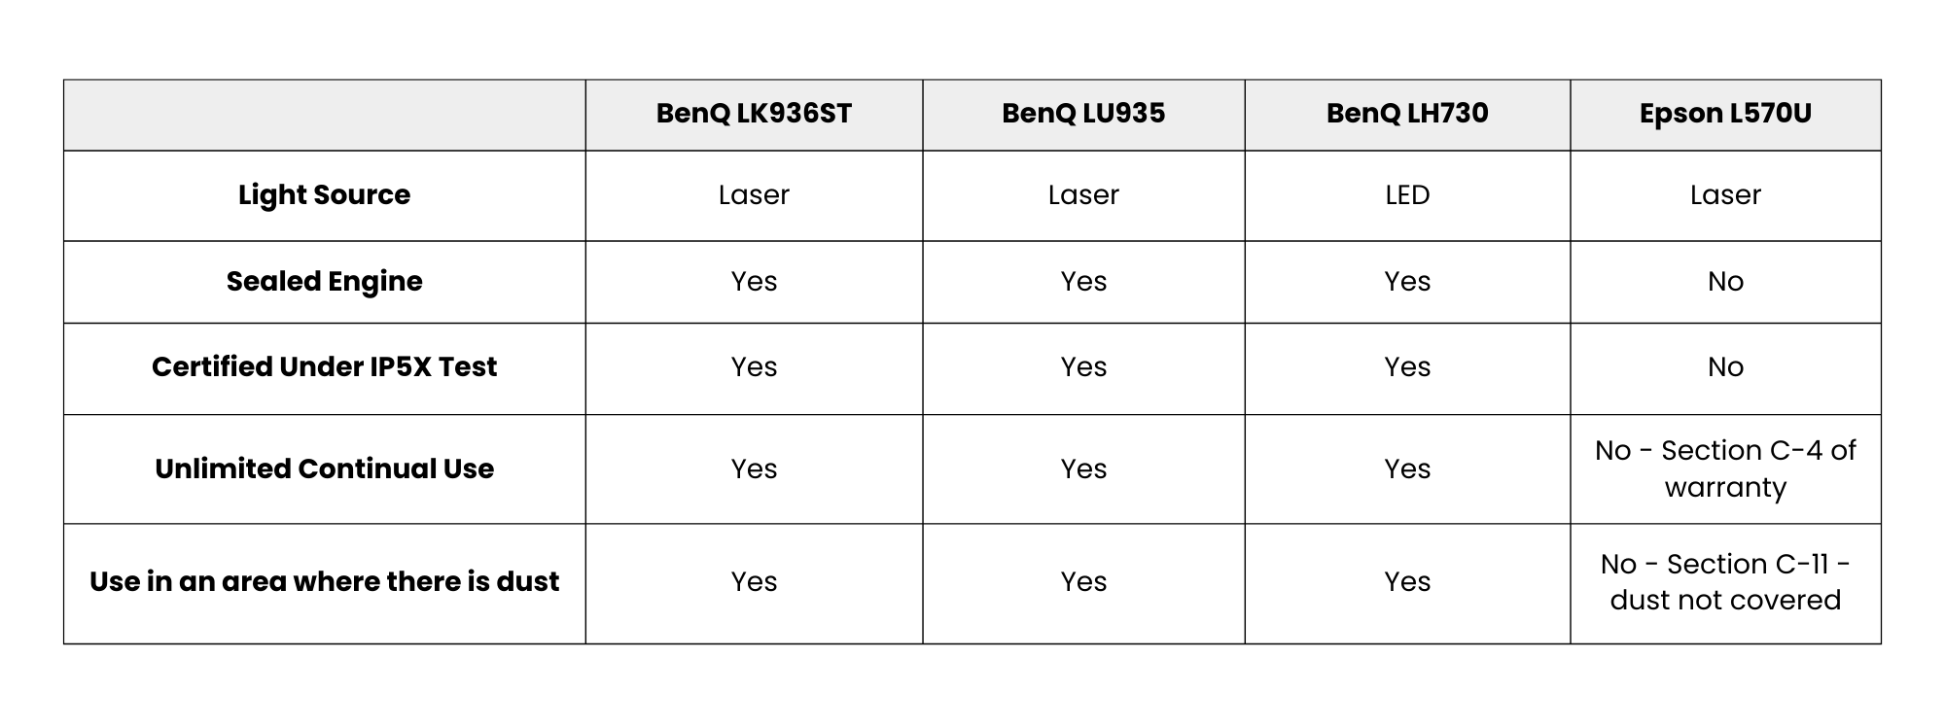This screenshot has height=728, width=1945.
Task: Select the Epson L570U column header
Action: pos(1725,114)
